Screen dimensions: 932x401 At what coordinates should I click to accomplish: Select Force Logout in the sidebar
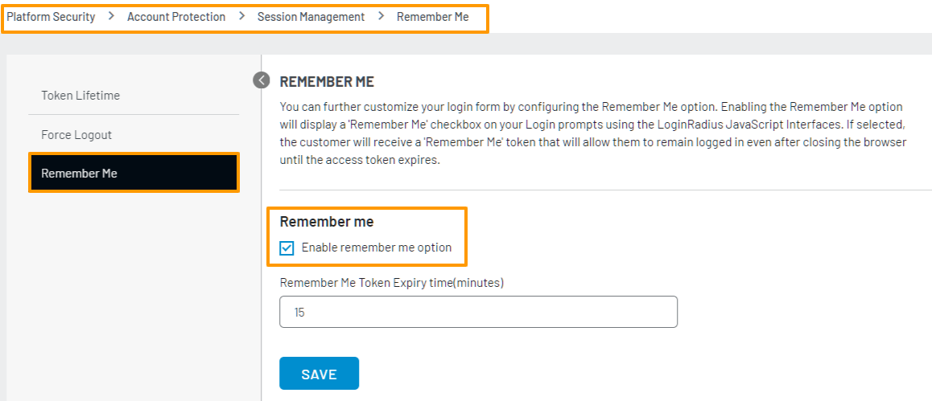[x=76, y=135]
